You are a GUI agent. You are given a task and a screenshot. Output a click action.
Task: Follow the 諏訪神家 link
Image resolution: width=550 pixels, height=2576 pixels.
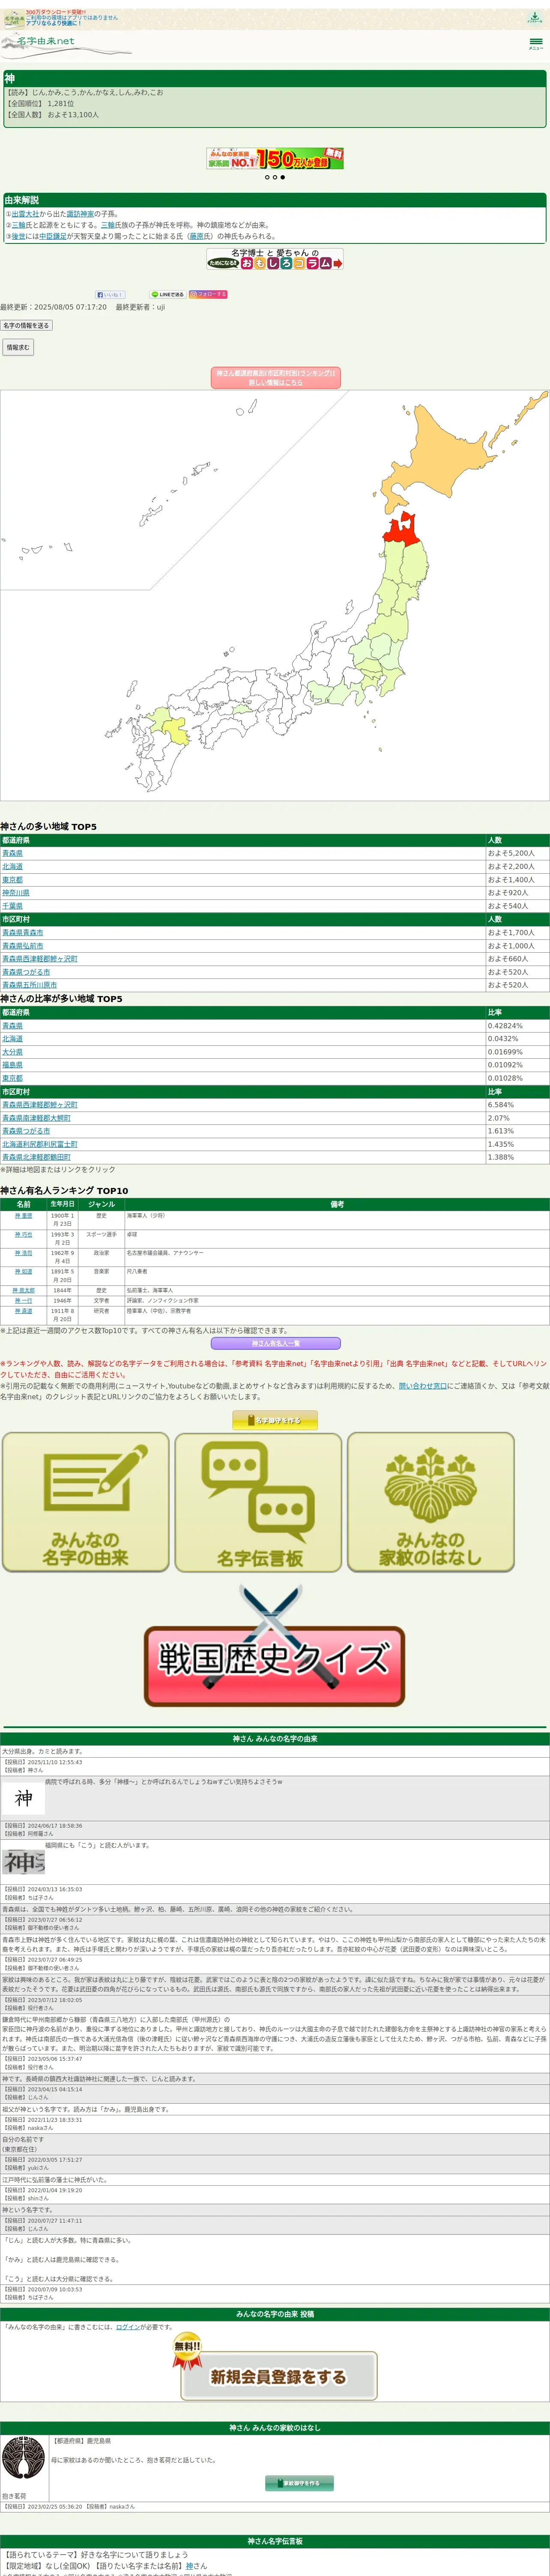[80, 214]
